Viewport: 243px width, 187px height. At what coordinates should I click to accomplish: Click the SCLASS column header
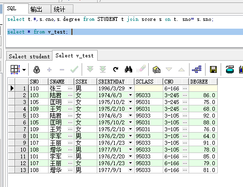coord(149,82)
